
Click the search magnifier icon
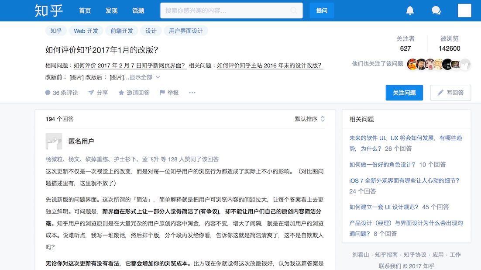pyautogui.click(x=294, y=10)
